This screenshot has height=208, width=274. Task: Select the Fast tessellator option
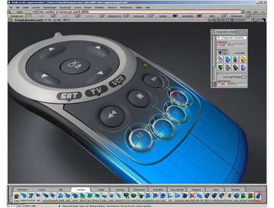pos(223,53)
